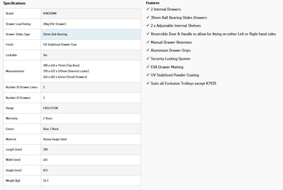Click checkmark beside 2 Internal Drawers
Viewport: 283px width, 190px height.
tap(148, 9)
